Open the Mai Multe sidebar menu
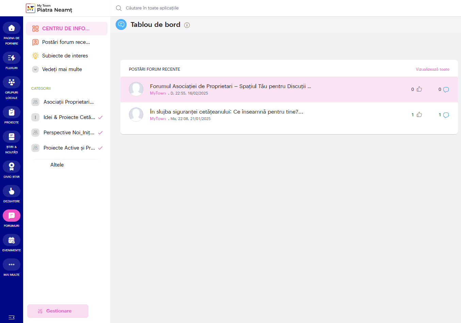This screenshot has width=461, height=323. click(x=12, y=265)
